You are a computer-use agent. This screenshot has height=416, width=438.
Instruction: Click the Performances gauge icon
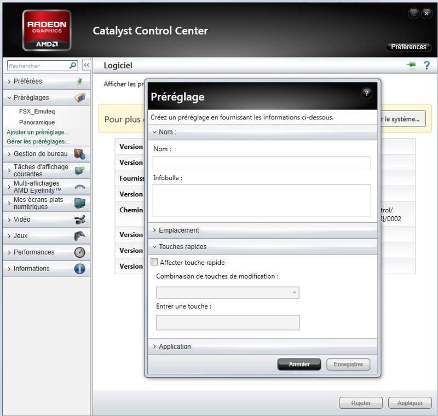[x=80, y=252]
